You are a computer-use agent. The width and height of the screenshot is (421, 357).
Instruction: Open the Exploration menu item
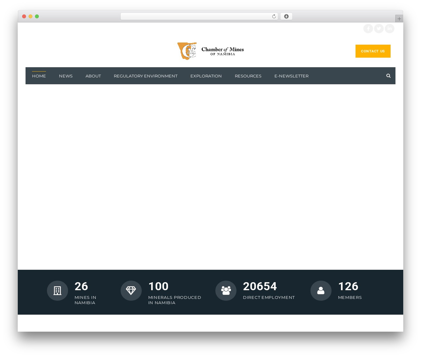(x=206, y=76)
